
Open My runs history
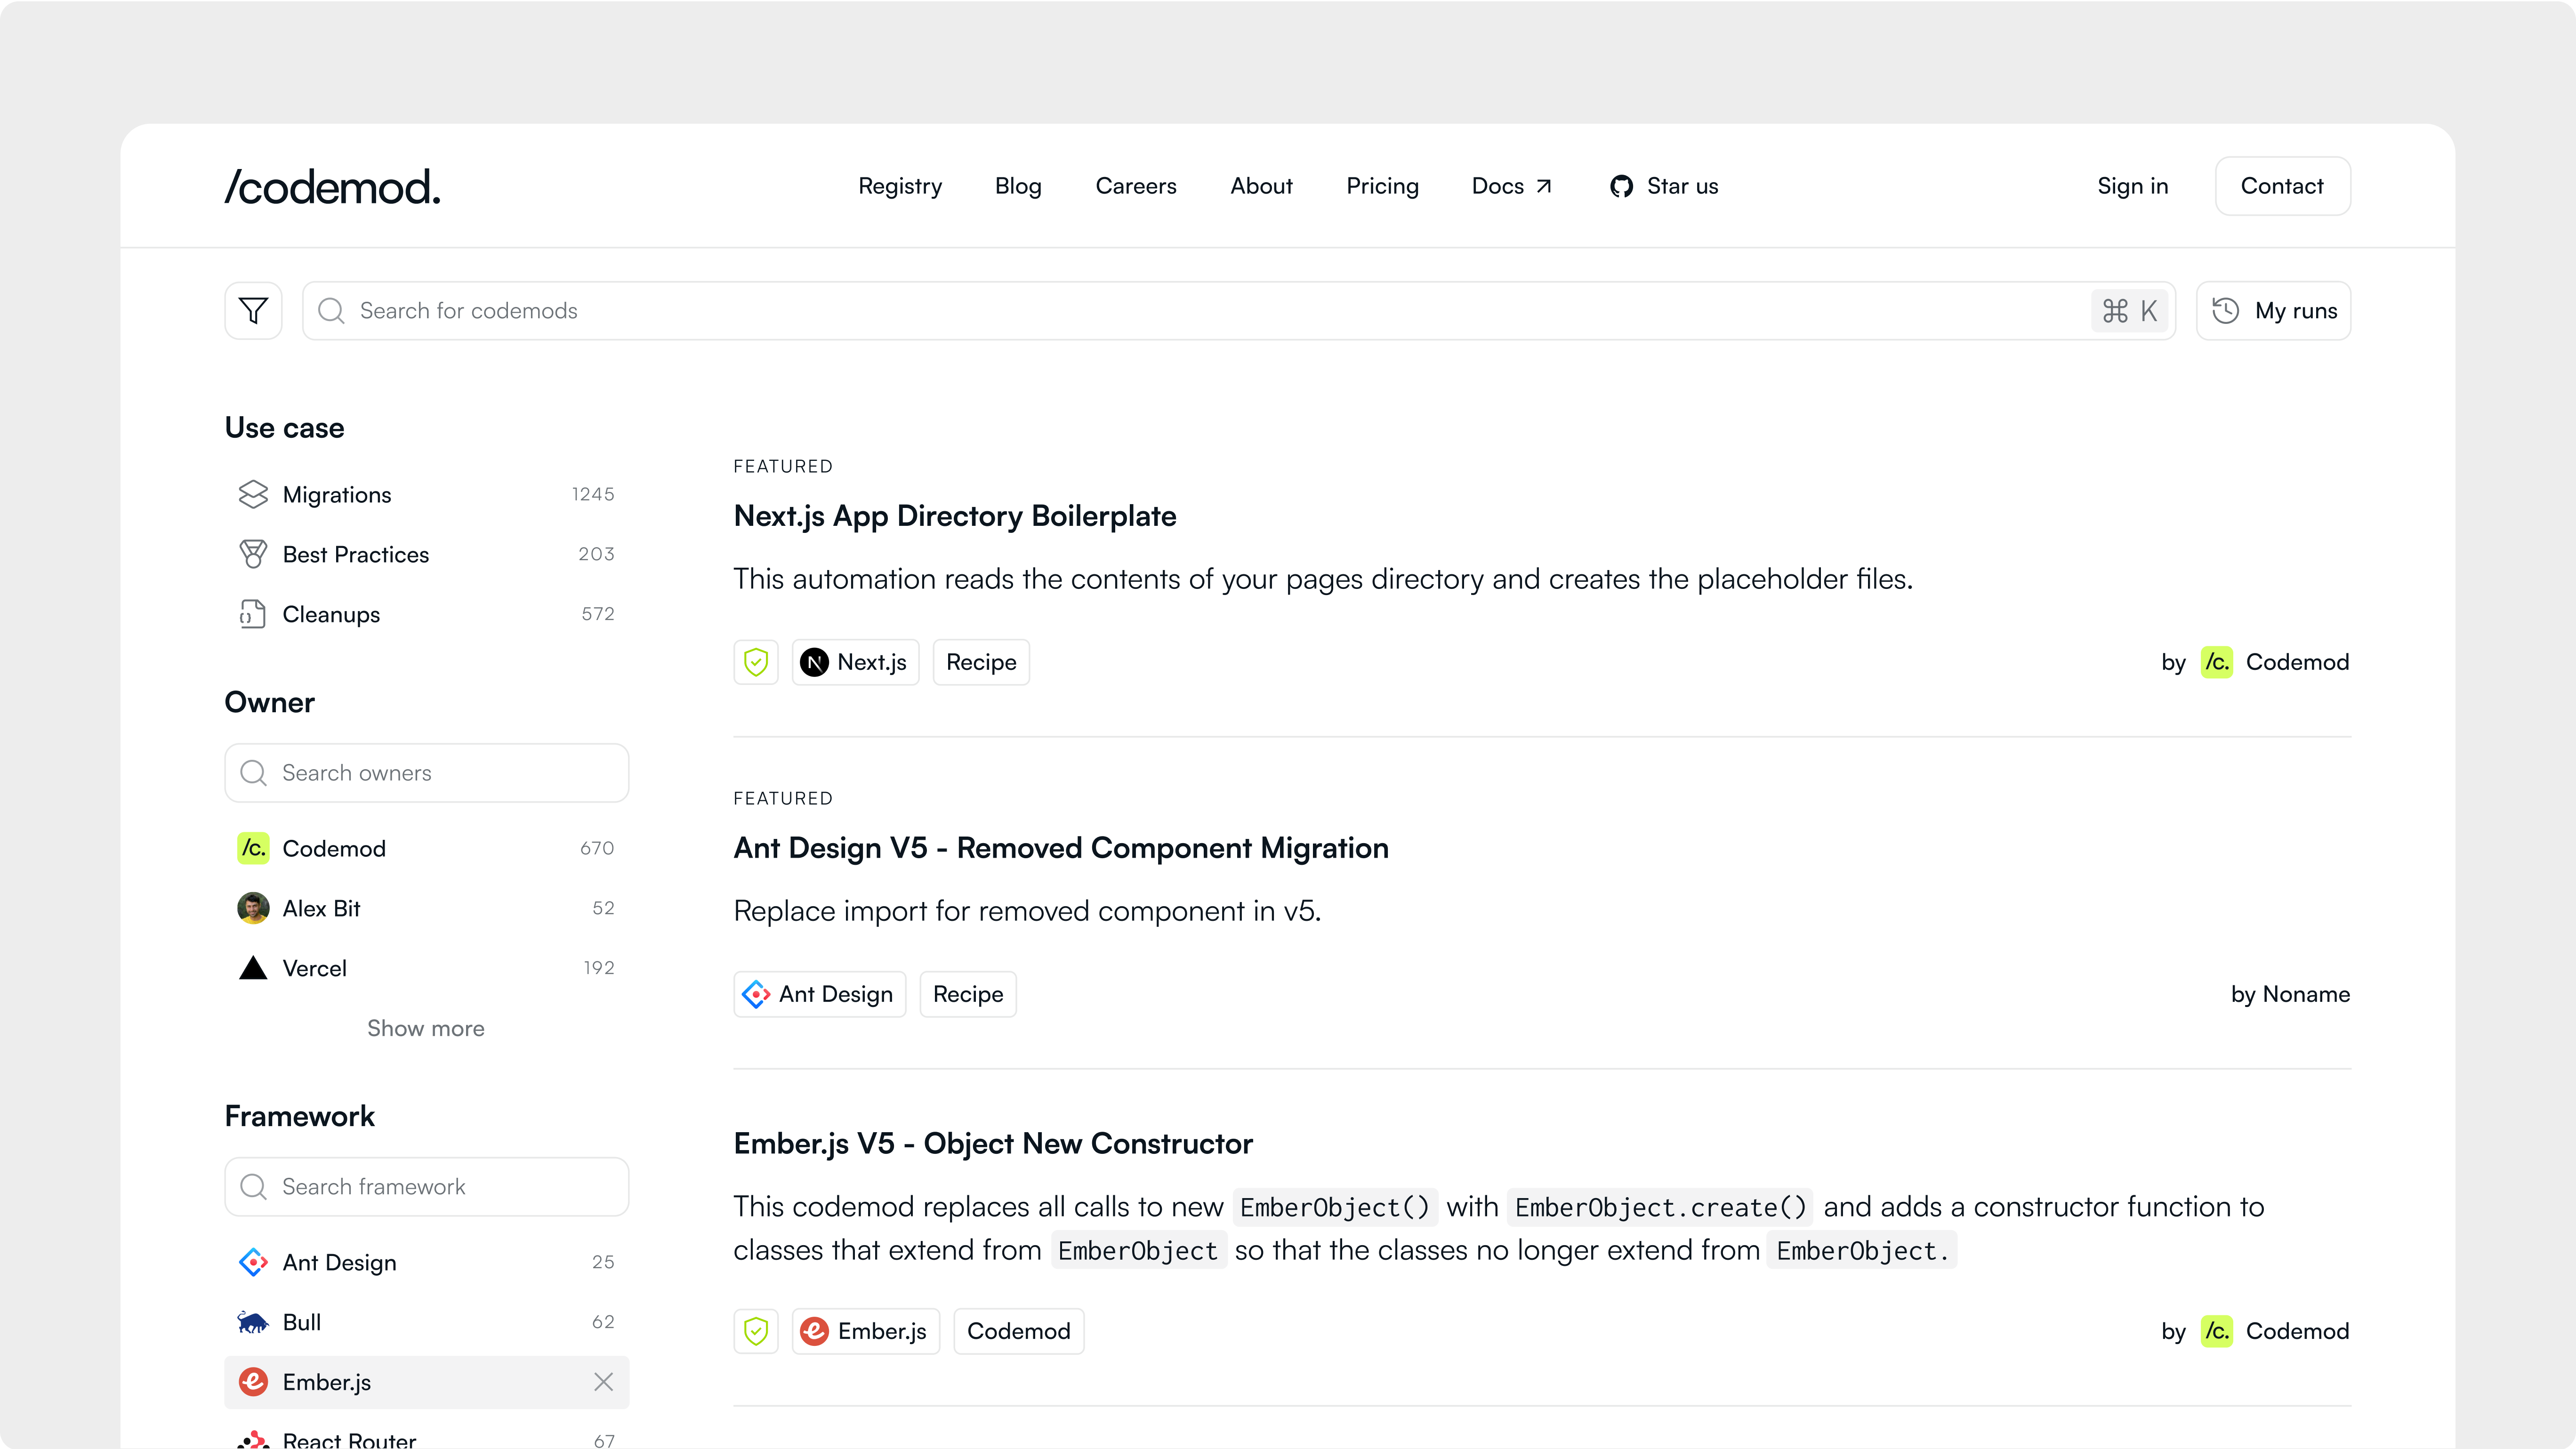(2273, 311)
